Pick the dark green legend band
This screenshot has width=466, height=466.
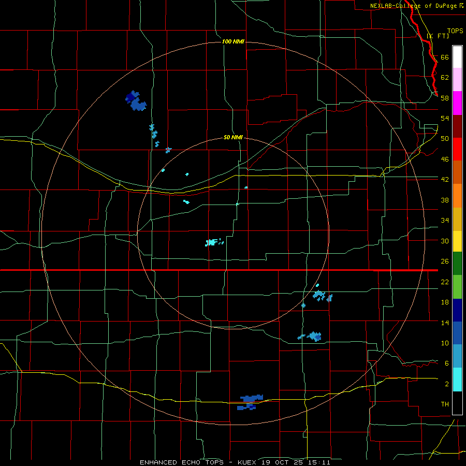(x=457, y=264)
